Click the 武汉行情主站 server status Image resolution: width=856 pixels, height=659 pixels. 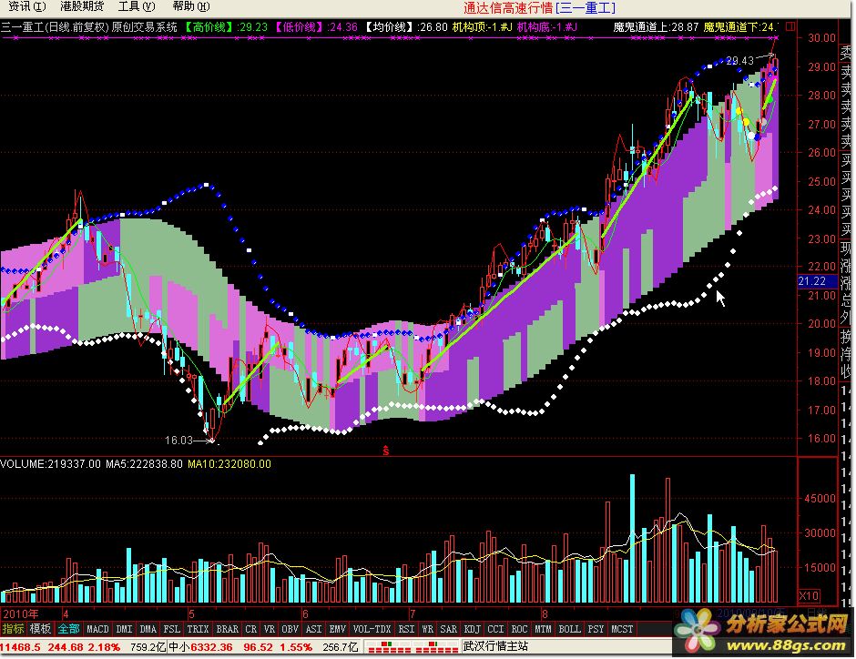[495, 646]
